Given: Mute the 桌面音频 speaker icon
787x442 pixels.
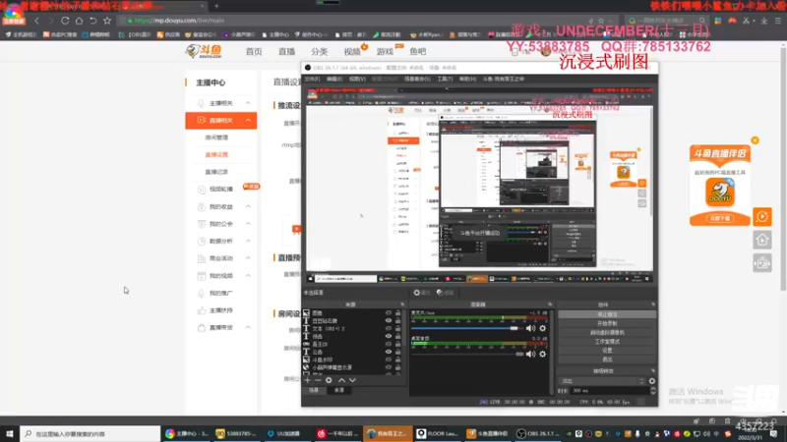Looking at the screenshot, I should [x=530, y=354].
